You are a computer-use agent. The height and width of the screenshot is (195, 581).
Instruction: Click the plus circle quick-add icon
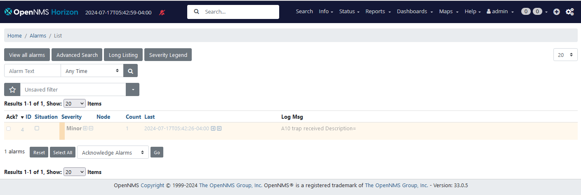tap(556, 12)
